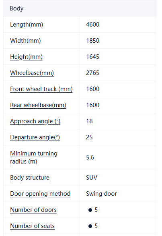The image size is (162, 236).
Task: Select the Wheelbase(mm) link
Action: [x=32, y=73]
